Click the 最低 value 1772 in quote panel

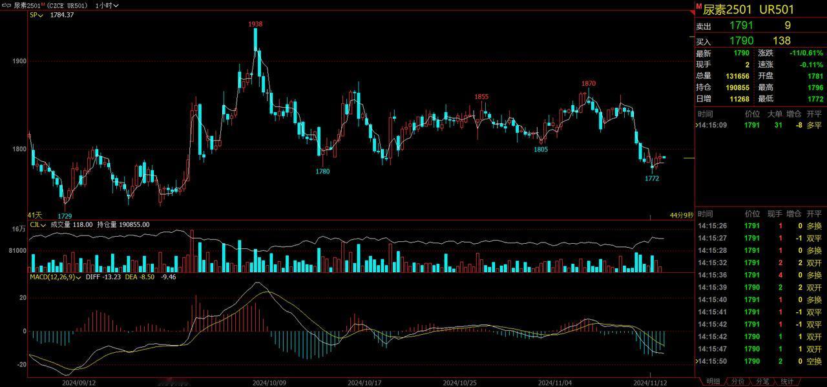pyautogui.click(x=815, y=99)
